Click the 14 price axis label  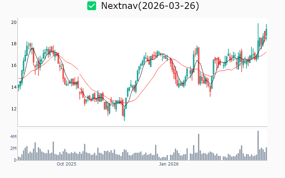tap(14, 87)
